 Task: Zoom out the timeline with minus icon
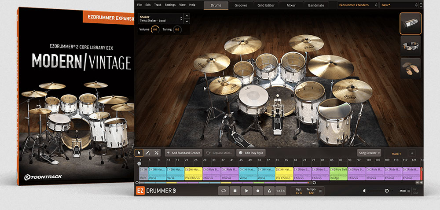(x=417, y=183)
